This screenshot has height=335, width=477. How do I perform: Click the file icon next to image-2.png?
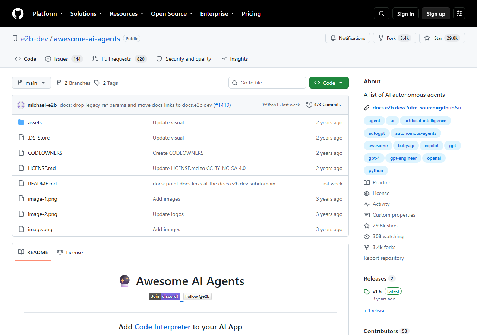tap(21, 214)
